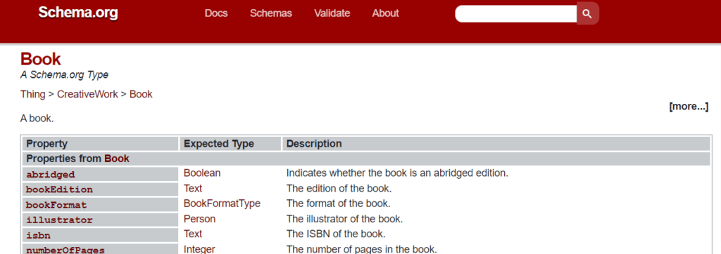
Task: Open the Boolean expected type link
Action: pyautogui.click(x=202, y=173)
